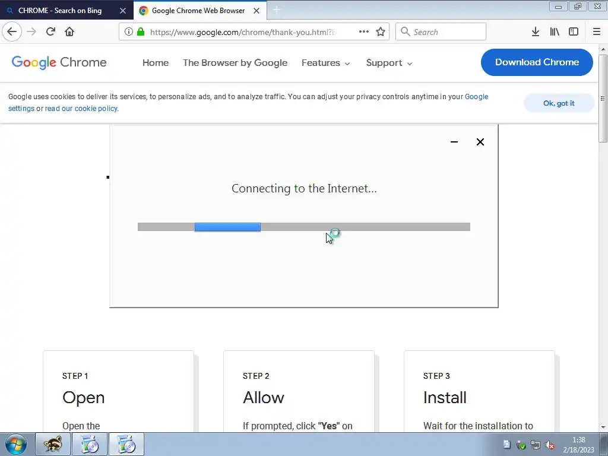Screen dimensions: 608x456
Task: Close the Google Chrome Web Browser tab
Action: (256, 11)
